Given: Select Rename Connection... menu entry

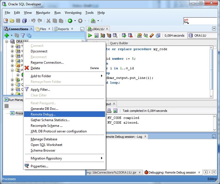Looking at the screenshot, I should [65, 63].
